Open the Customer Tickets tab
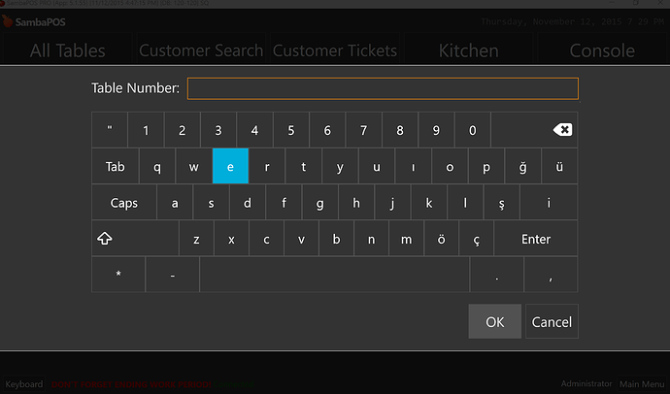This screenshot has width=670, height=394. (x=335, y=50)
